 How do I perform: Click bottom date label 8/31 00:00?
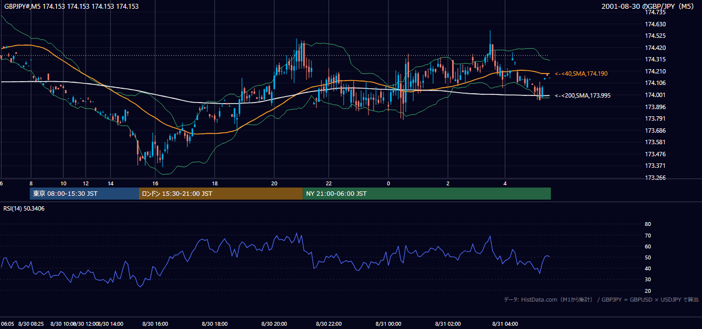(388, 324)
